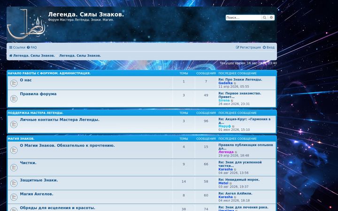This screenshot has width=338, height=211.
Task: Open user profile 'Легенда'
Action: point(226,152)
